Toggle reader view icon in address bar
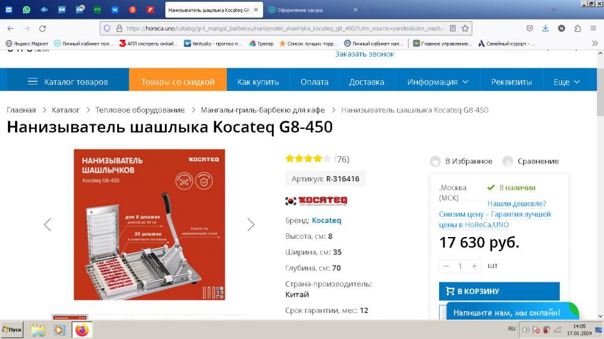This screenshot has width=604, height=339. (x=453, y=28)
